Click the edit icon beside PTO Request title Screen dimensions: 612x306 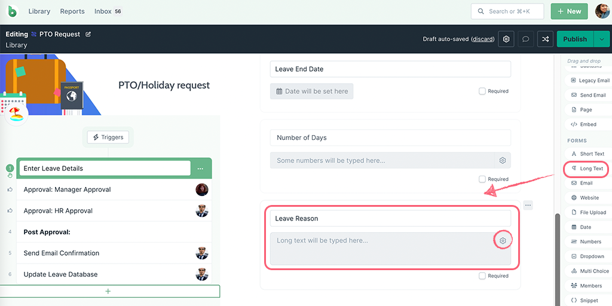click(x=88, y=35)
